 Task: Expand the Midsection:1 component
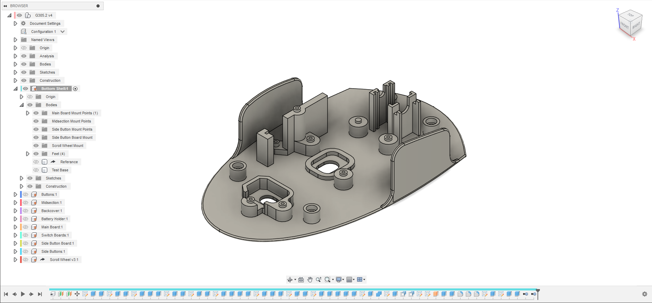15,203
